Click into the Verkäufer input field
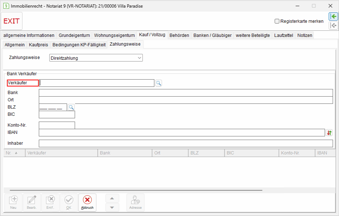 click(x=97, y=83)
